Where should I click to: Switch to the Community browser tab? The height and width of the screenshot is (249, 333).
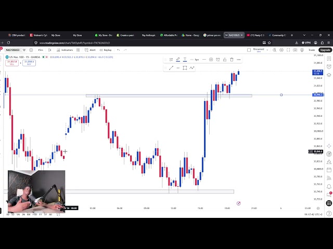277,35
